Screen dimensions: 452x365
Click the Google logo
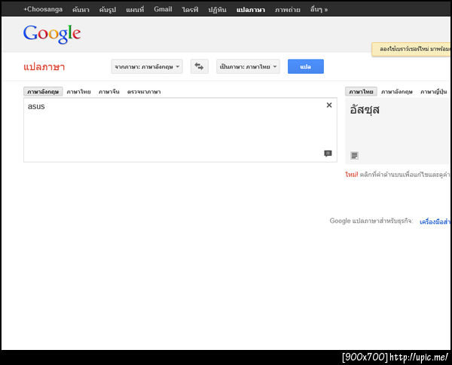[52, 34]
